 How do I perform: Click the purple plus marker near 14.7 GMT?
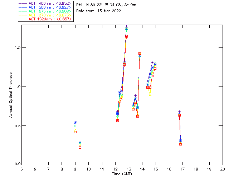[x=152, y=63]
